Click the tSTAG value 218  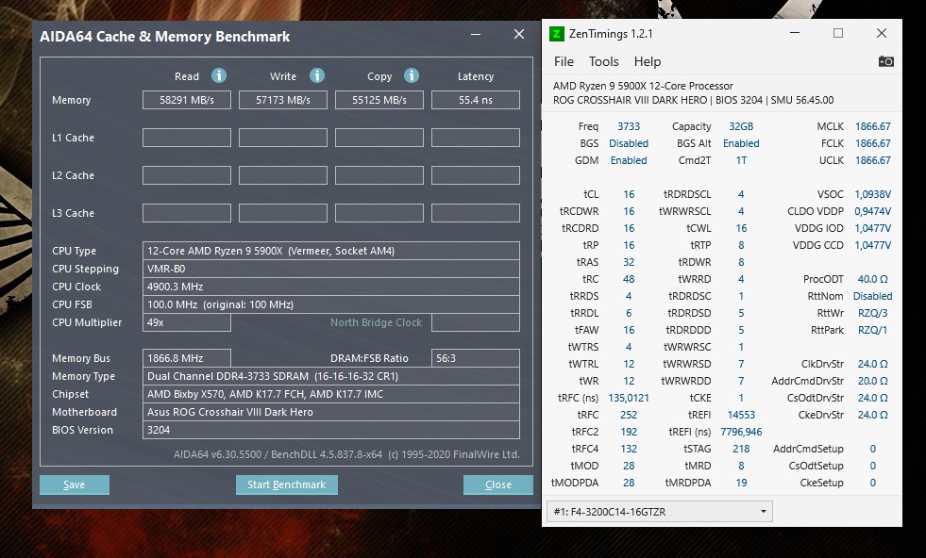[x=741, y=449]
